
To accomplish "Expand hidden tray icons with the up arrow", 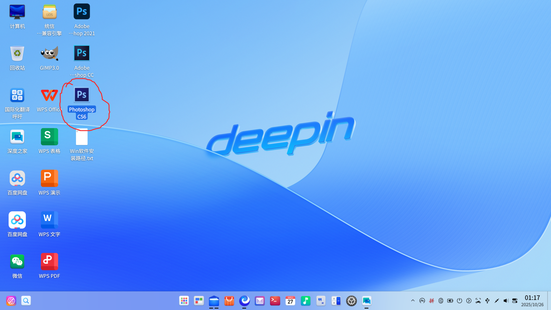I will click(x=413, y=301).
